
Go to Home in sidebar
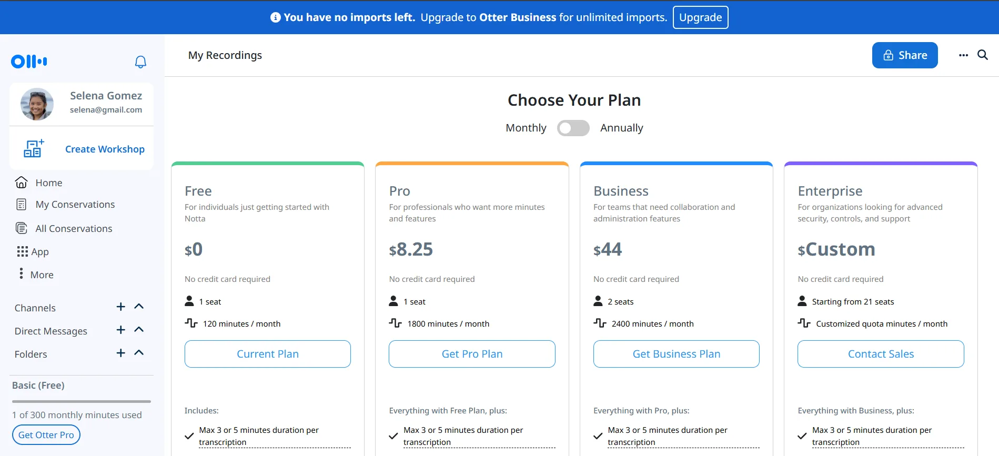(48, 183)
